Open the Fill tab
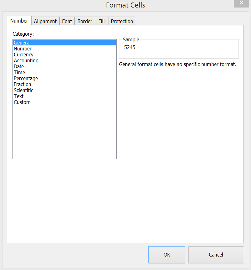Viewport: 251px width, 270px height. [101, 21]
